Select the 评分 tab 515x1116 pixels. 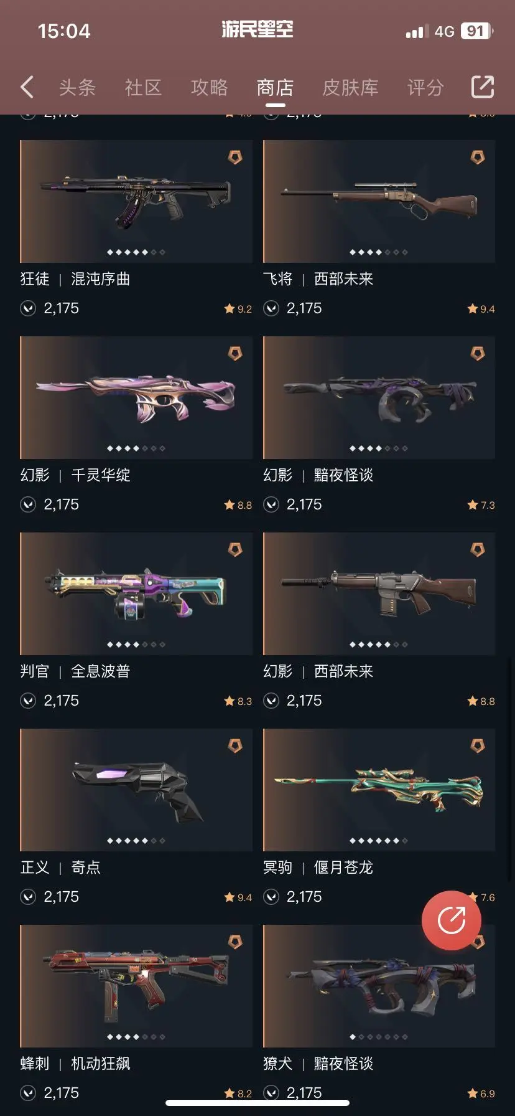[x=425, y=88]
